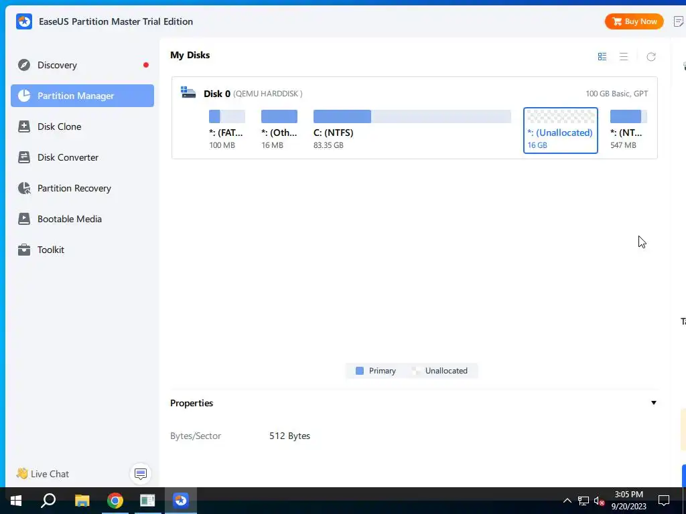
Task: Switch to list view of disks
Action: [x=624, y=56]
